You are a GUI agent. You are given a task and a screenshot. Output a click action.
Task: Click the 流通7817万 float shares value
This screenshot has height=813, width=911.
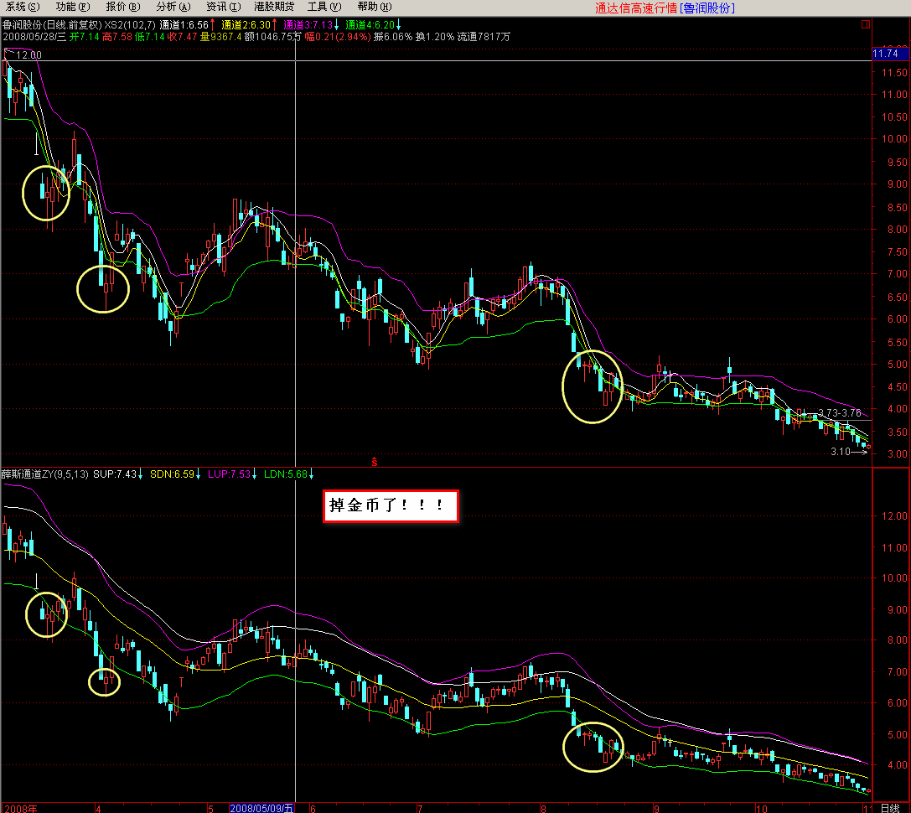point(484,37)
